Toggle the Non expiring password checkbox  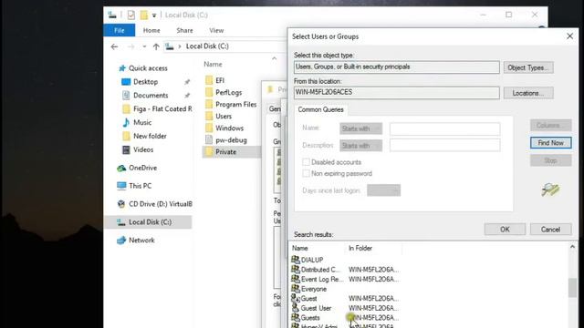point(306,174)
